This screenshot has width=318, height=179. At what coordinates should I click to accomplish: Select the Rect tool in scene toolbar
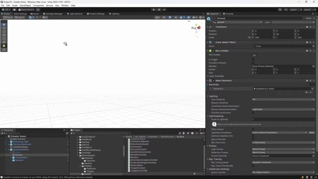pyautogui.click(x=4, y=39)
